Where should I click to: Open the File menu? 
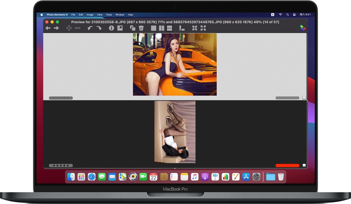click(x=73, y=15)
